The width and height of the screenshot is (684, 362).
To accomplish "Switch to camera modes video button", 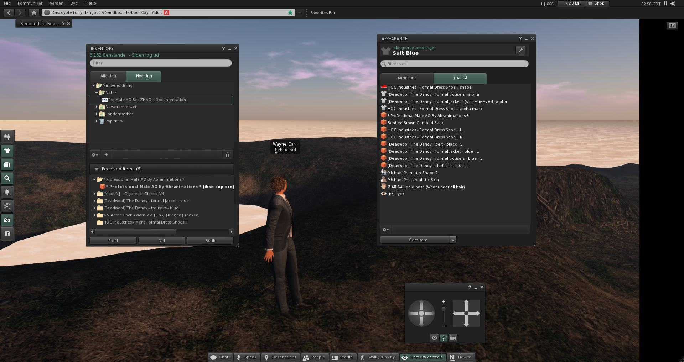I will point(453,337).
